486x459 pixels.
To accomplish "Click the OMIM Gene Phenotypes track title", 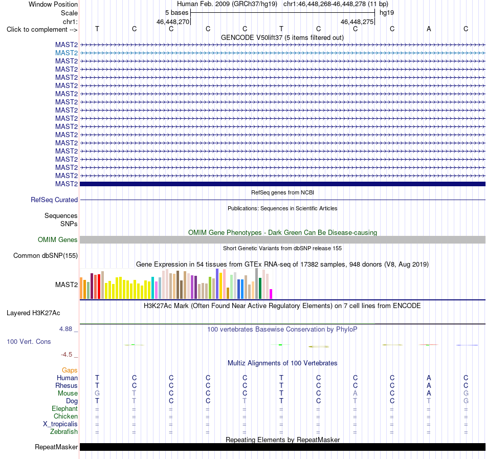I will pyautogui.click(x=282, y=232).
